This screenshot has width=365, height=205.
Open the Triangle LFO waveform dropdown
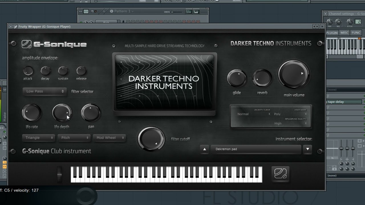(38, 138)
